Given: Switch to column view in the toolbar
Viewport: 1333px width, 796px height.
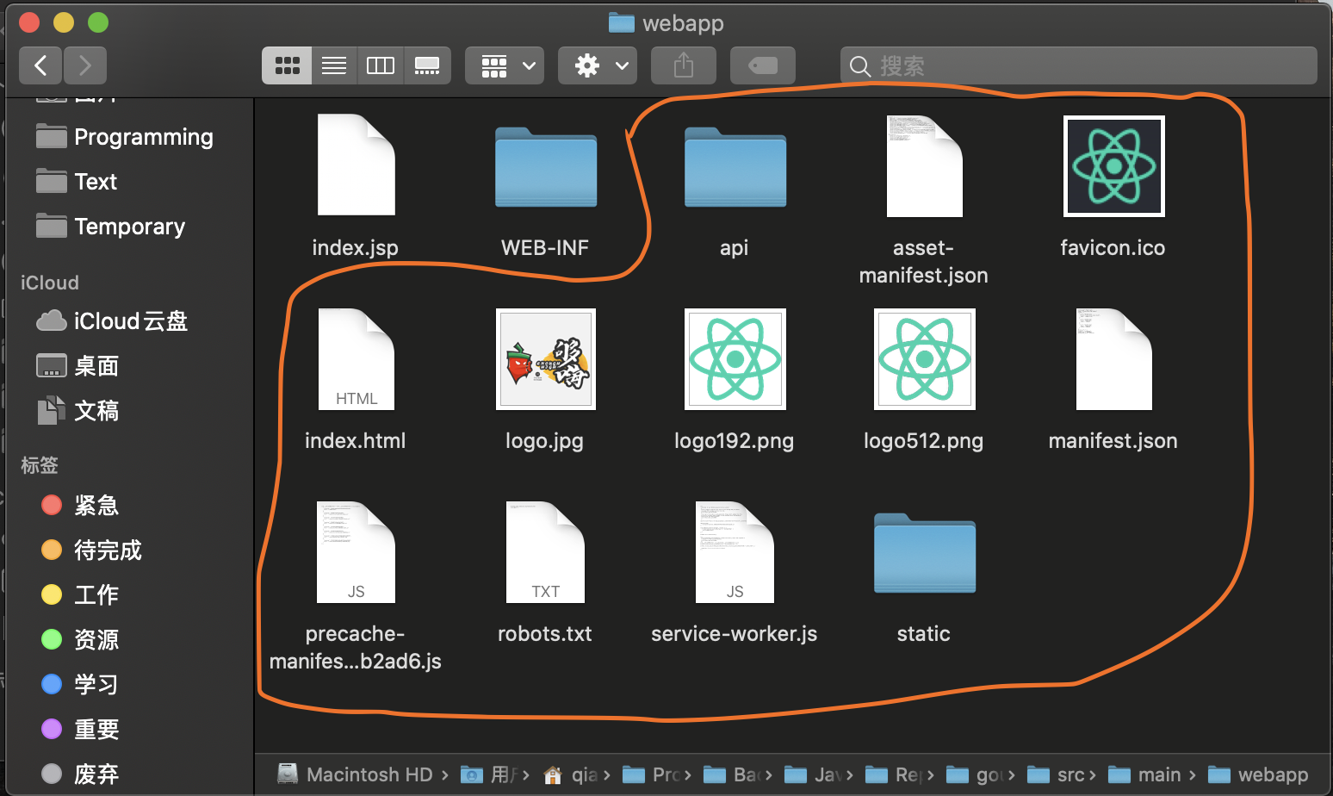Looking at the screenshot, I should [x=380, y=65].
